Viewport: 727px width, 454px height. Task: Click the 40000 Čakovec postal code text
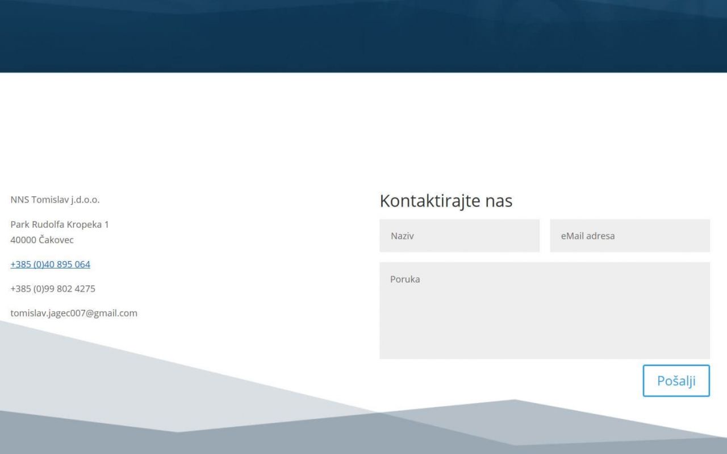pyautogui.click(x=42, y=240)
